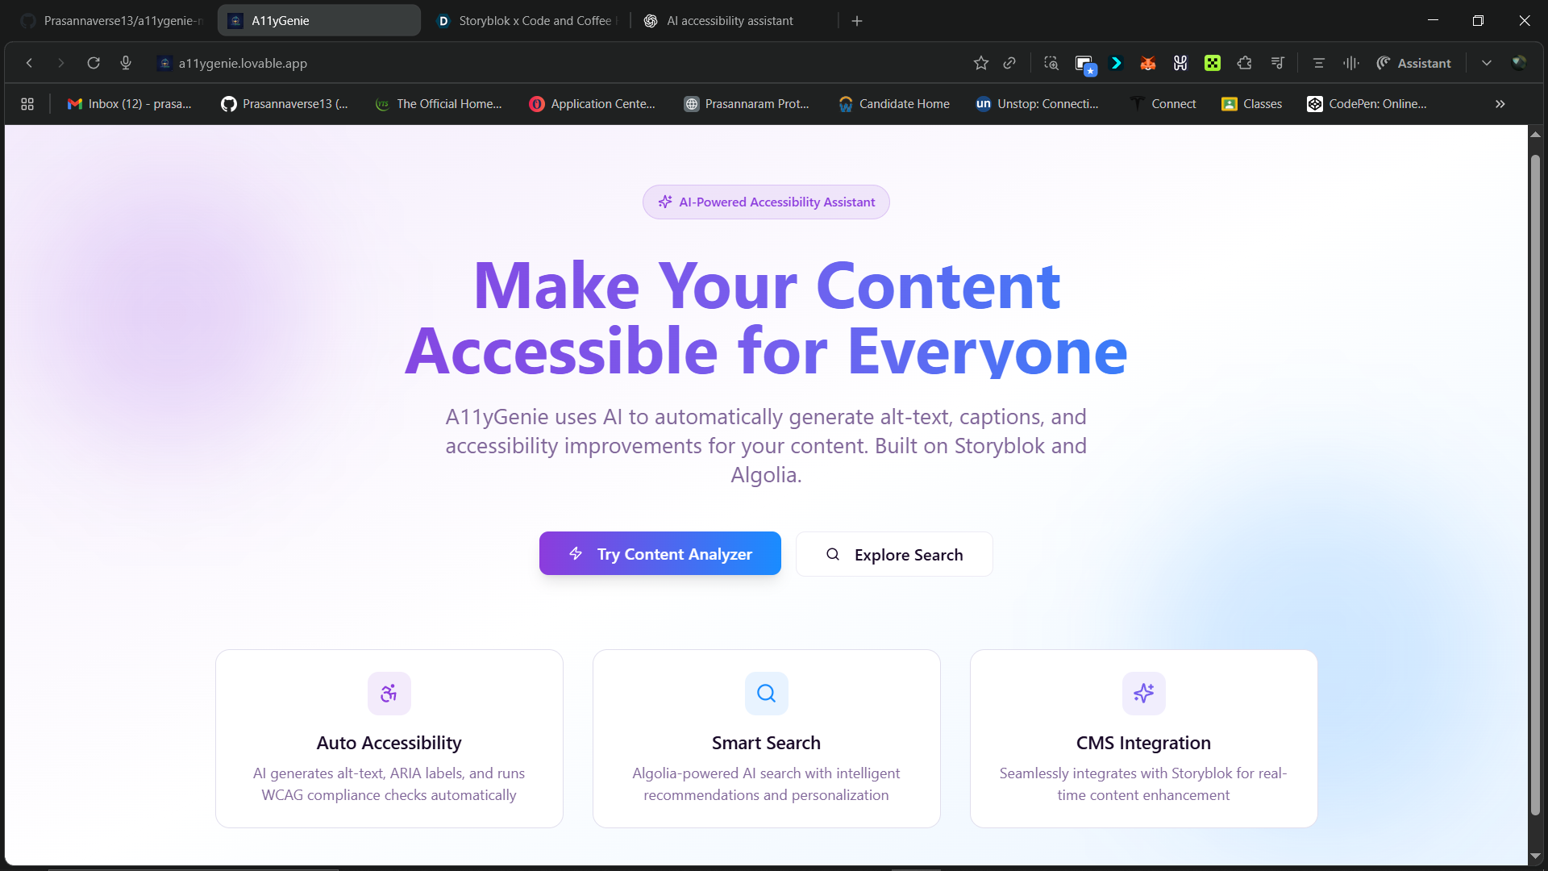Expand the toolbar chevron next to Assistant
Viewport: 1548px width, 871px height.
[1486, 63]
